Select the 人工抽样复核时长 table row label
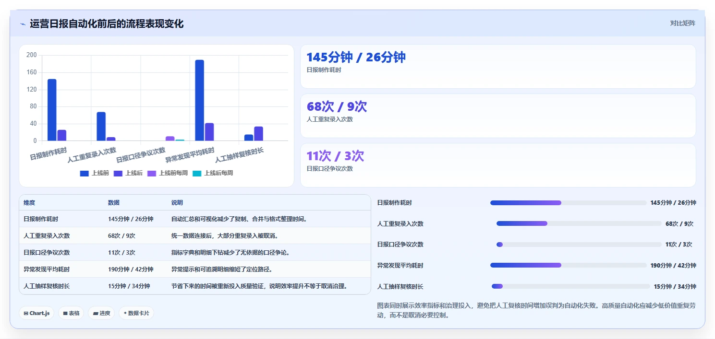715x339 pixels. click(47, 286)
